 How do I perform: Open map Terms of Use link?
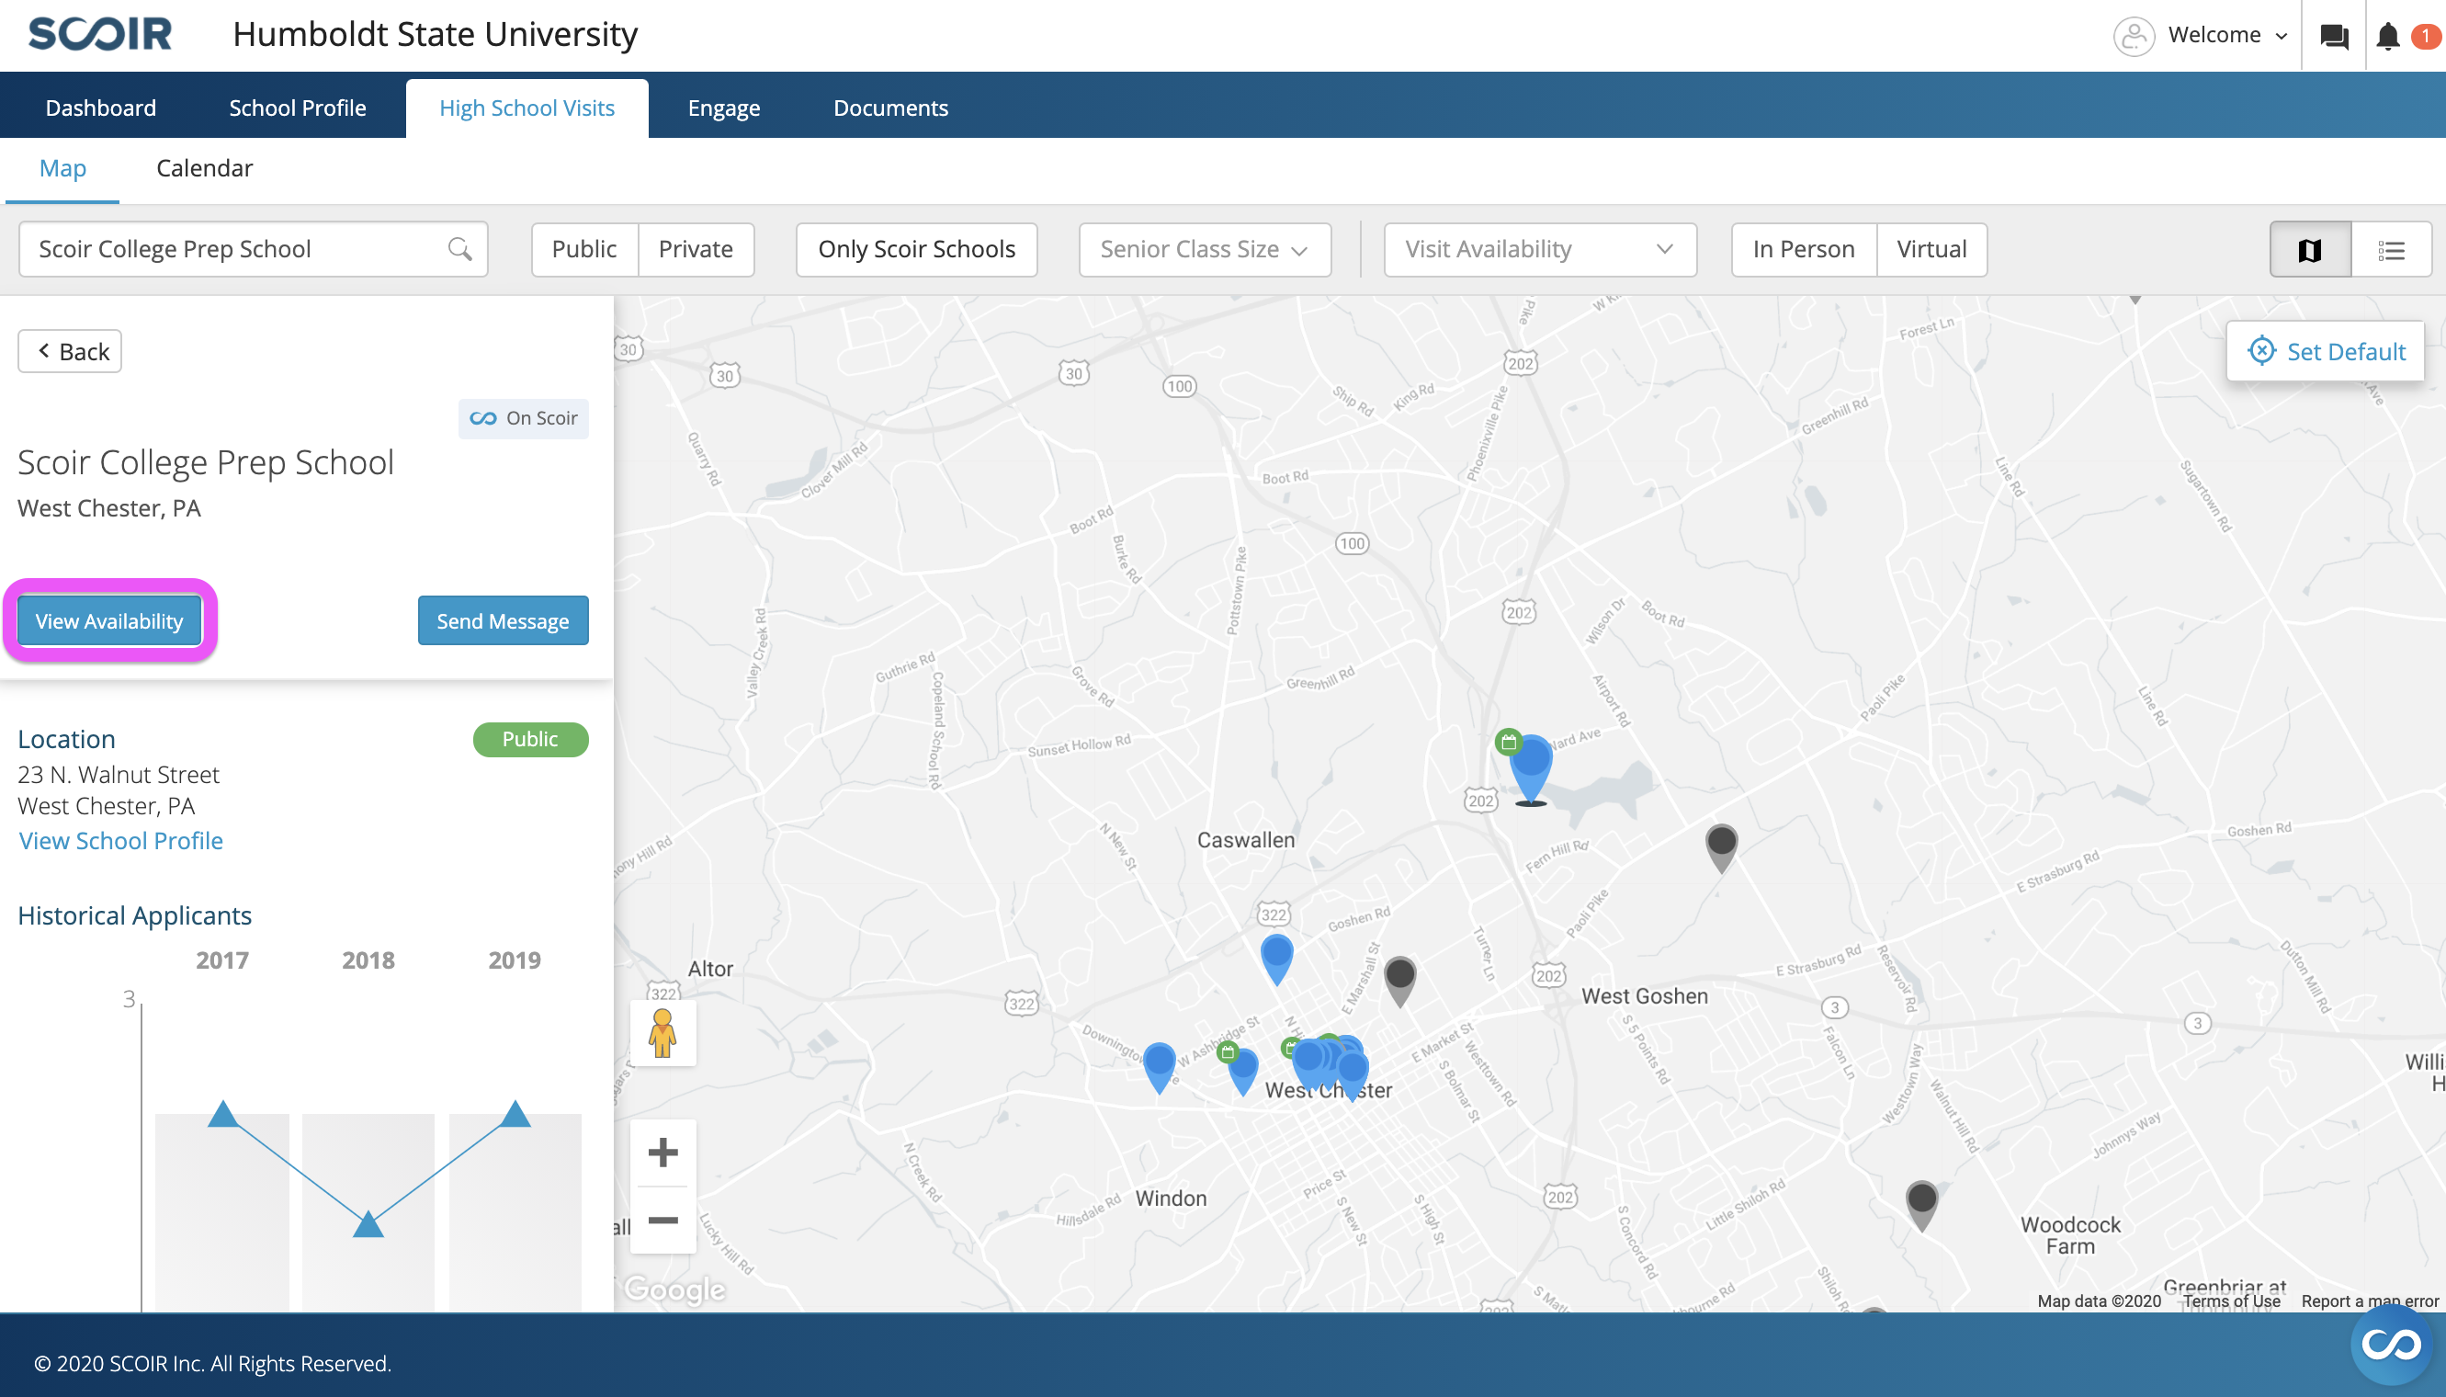point(2231,1301)
